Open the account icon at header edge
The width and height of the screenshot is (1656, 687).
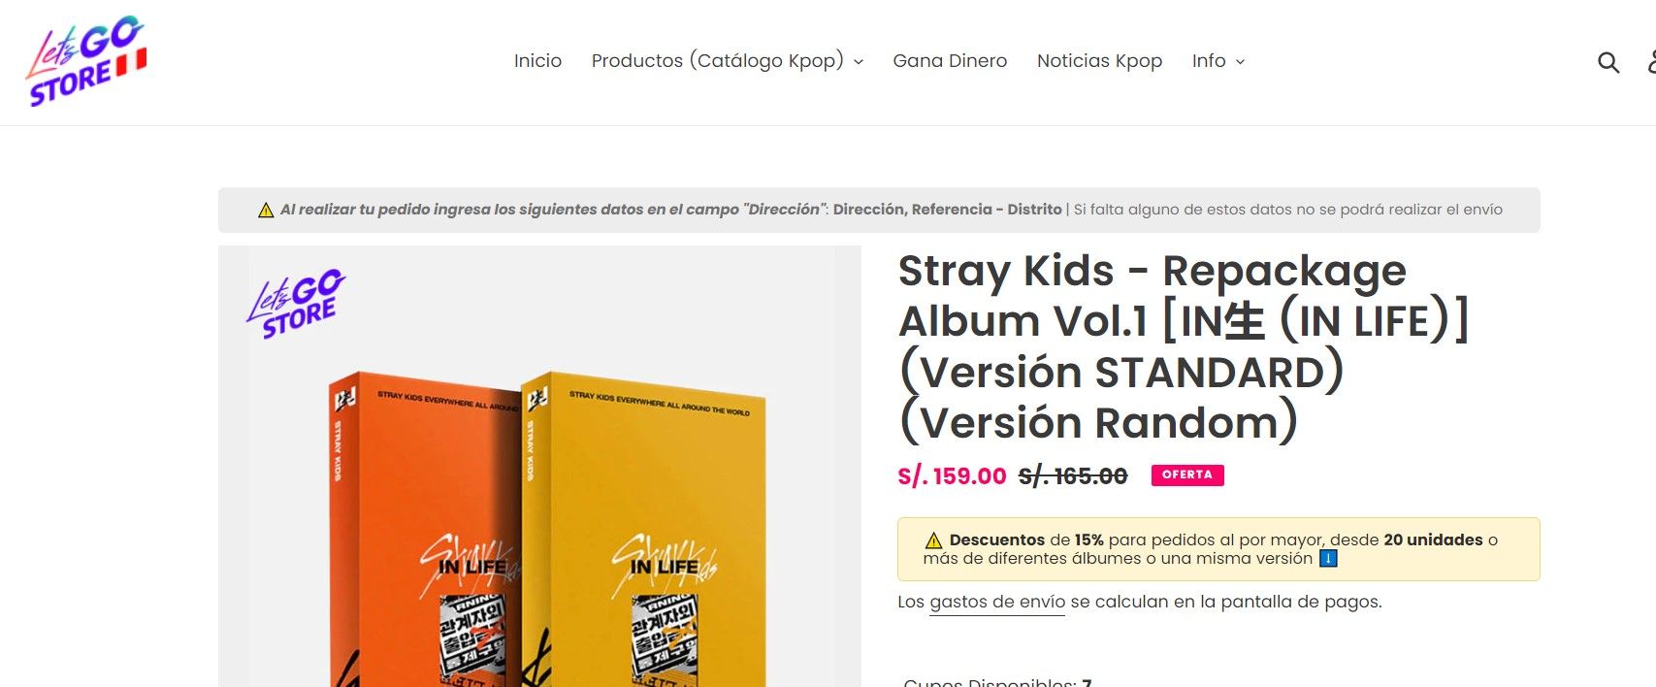pyautogui.click(x=1651, y=61)
